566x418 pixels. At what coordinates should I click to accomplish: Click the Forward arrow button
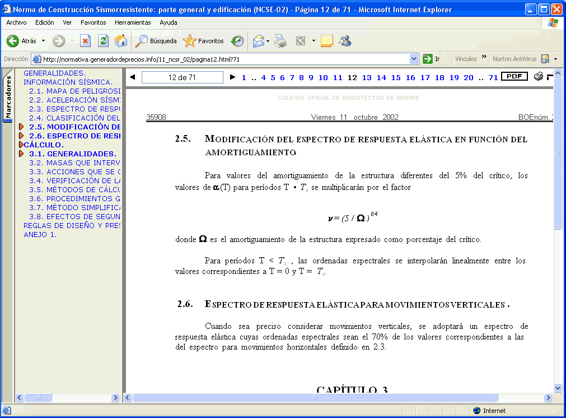[x=59, y=41]
